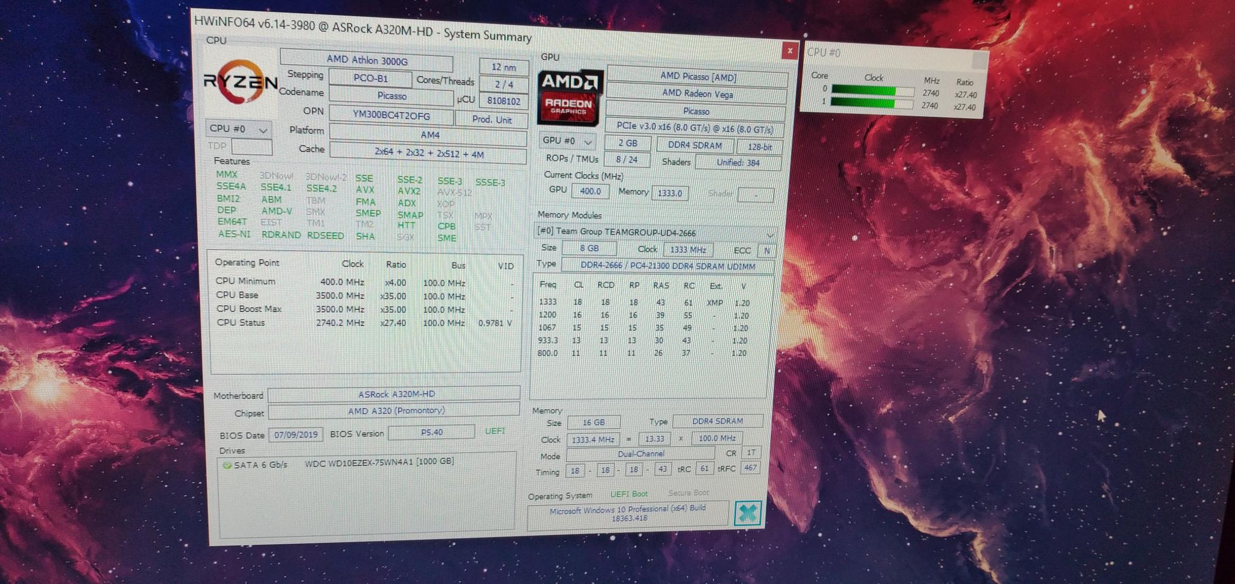Click the AMD Picasso [AMD] GPU field
This screenshot has width=1235, height=584.
[x=698, y=77]
